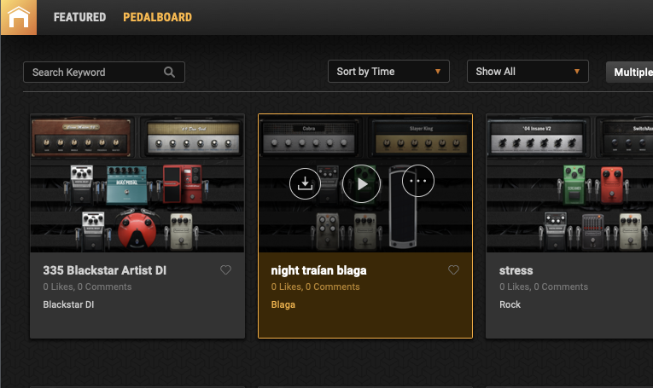The width and height of the screenshot is (653, 388).
Task: Like the night traían blaga preset
Action: click(x=453, y=270)
